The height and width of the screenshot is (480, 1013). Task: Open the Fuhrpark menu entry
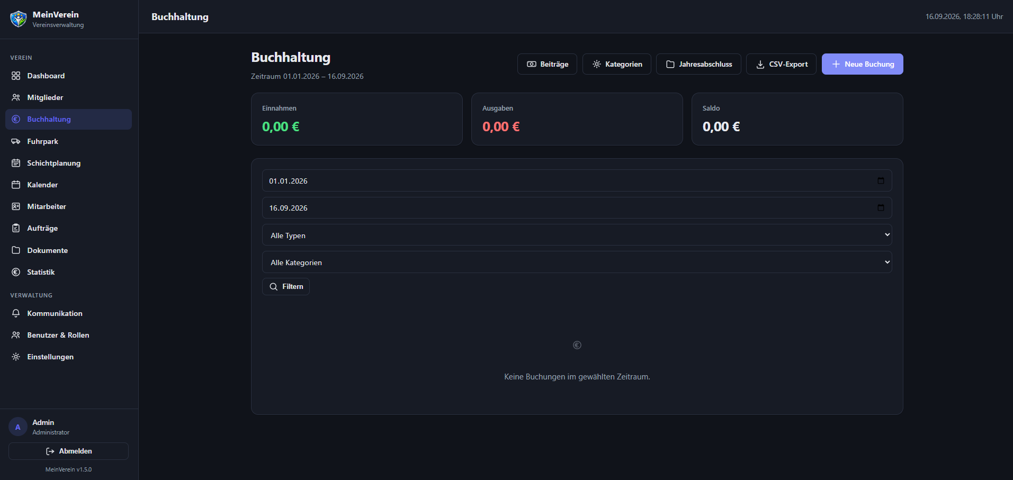point(68,141)
